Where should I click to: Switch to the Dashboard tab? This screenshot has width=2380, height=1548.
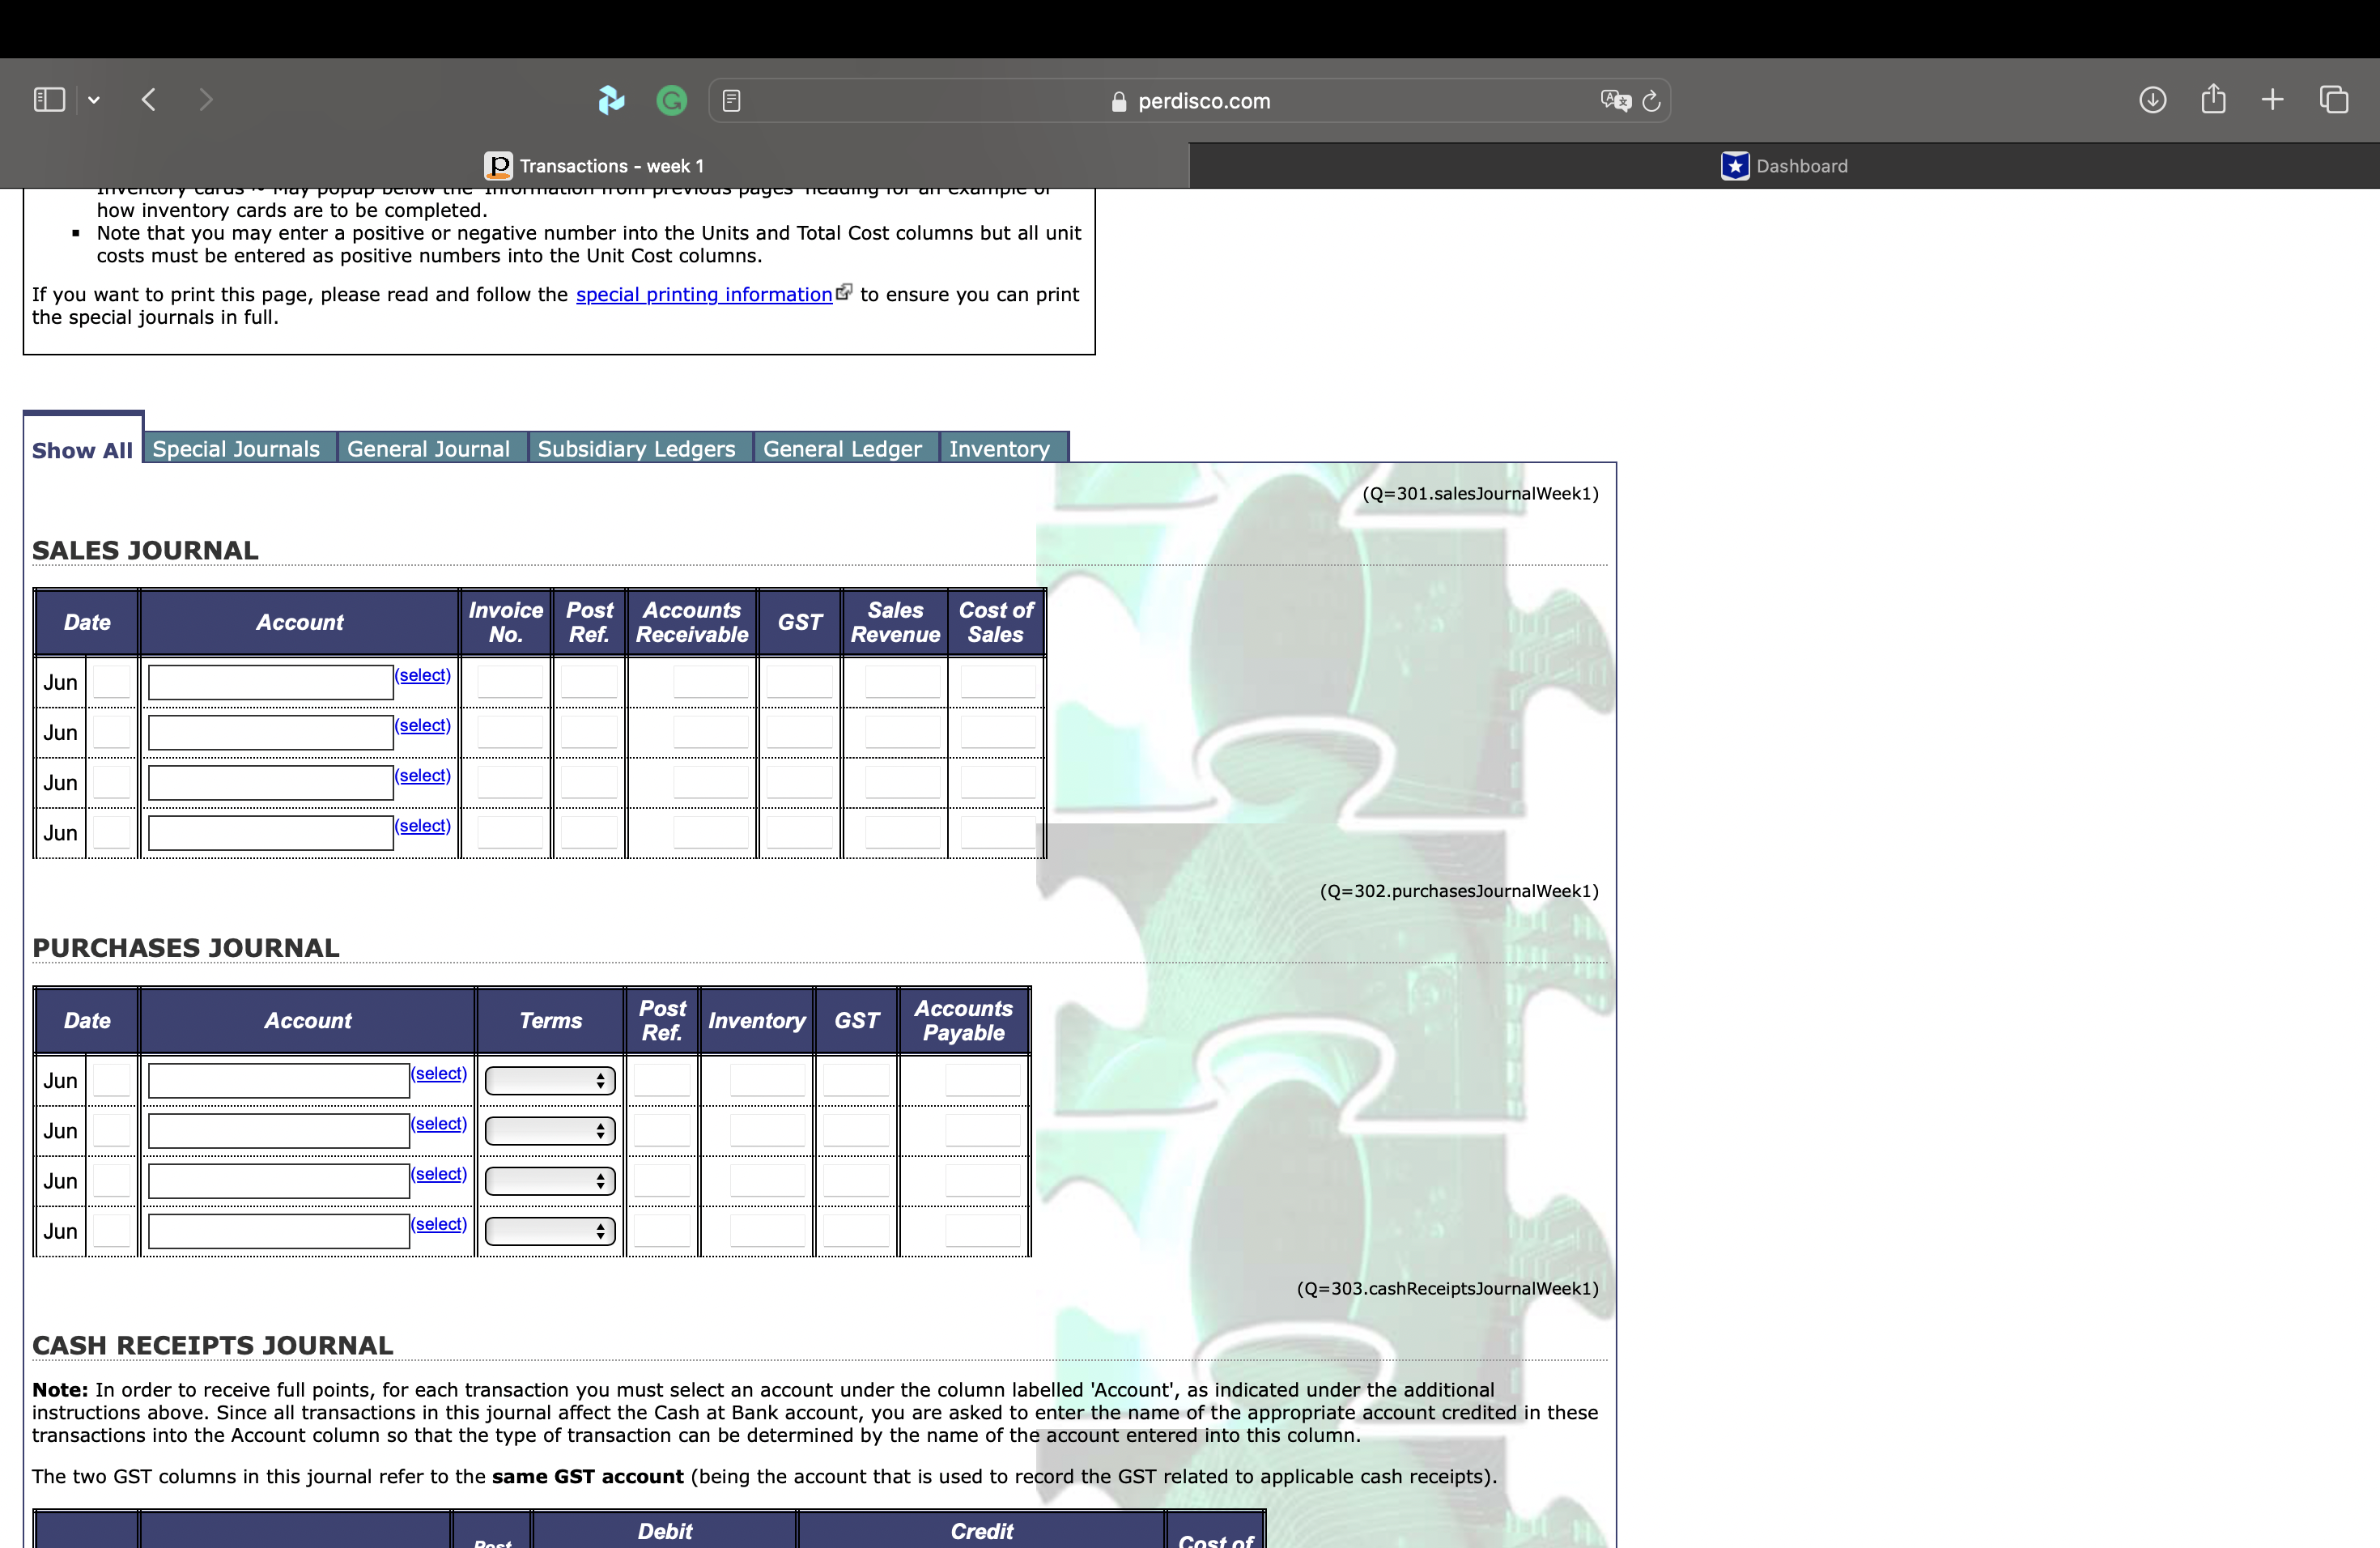[x=1785, y=165]
